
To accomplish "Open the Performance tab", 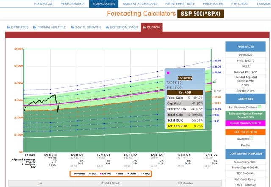I will tap(72, 4).
